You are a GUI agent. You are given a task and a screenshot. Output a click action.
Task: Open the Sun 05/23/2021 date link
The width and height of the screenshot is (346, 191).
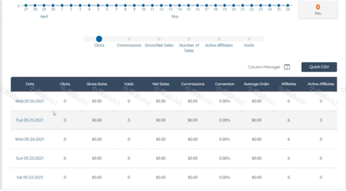coord(29,158)
